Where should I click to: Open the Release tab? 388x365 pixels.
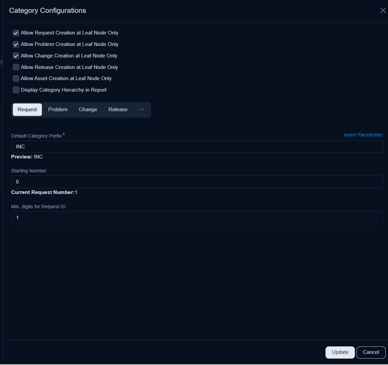click(x=118, y=109)
